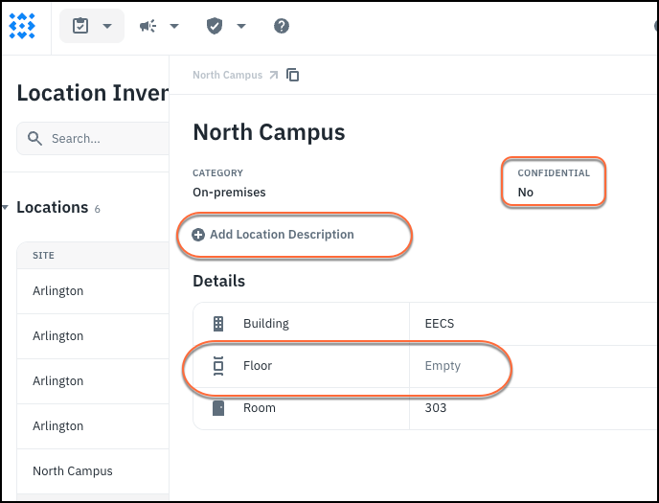Expand the megaphone dropdown arrow
The width and height of the screenshot is (659, 503).
coord(173,26)
